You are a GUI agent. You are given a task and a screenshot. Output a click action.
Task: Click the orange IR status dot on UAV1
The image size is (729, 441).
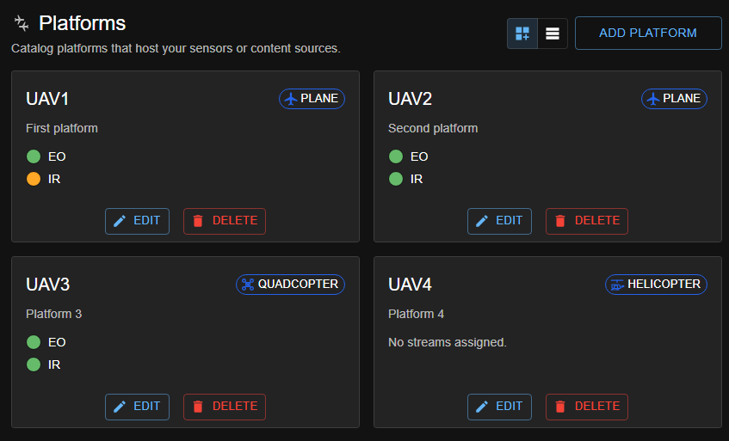(34, 179)
